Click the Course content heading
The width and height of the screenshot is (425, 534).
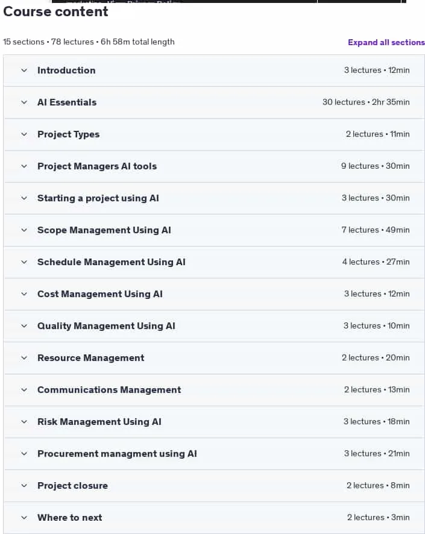(x=55, y=11)
